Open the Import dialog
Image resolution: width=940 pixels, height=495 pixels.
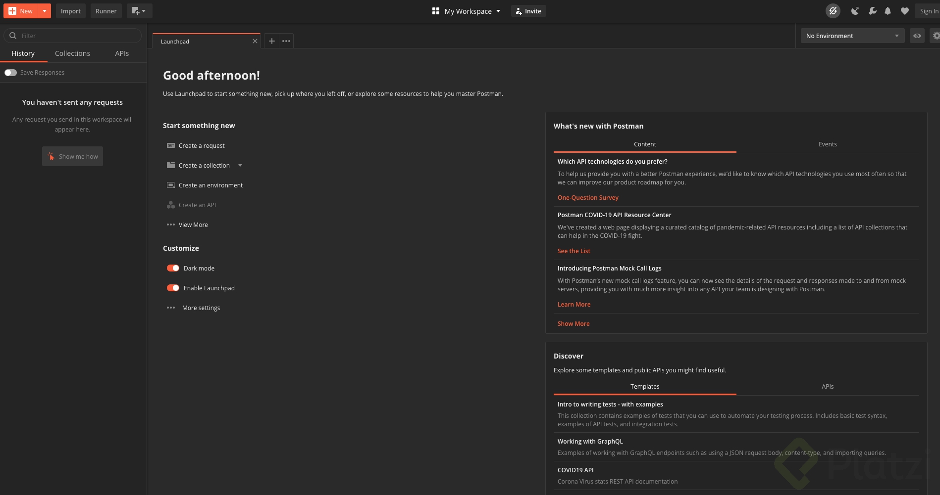(71, 11)
